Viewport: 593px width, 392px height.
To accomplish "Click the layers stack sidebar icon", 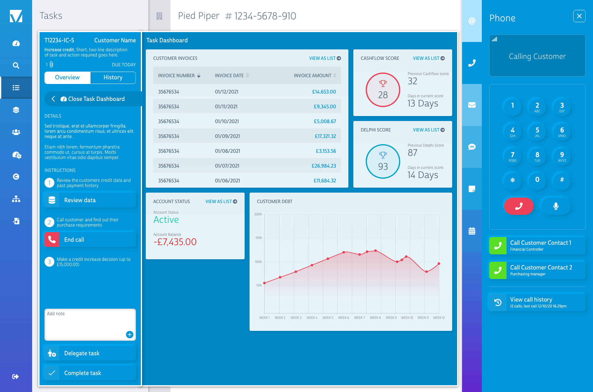I will click(x=16, y=110).
